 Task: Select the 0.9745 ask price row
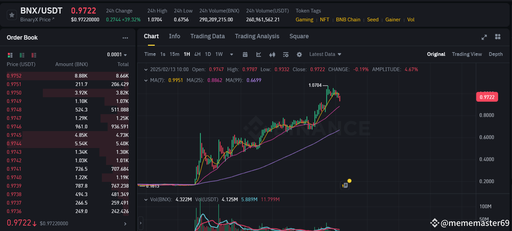(x=68, y=135)
